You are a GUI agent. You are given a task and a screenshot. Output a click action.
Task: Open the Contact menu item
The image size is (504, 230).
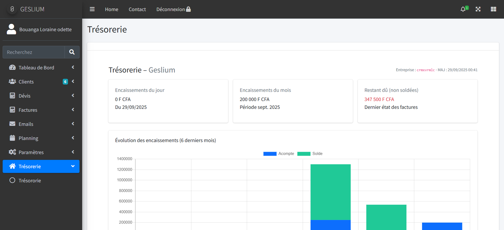[137, 9]
